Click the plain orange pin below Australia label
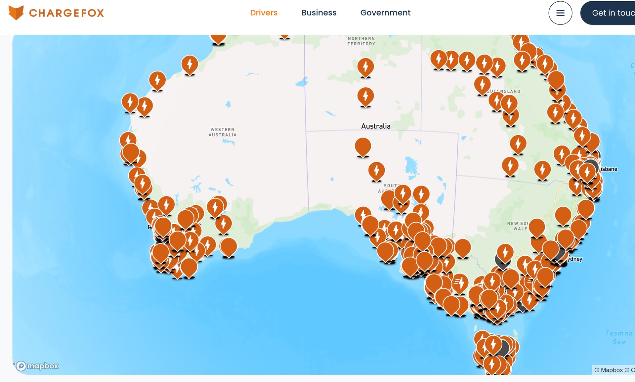The width and height of the screenshot is (635, 382). coord(363,146)
